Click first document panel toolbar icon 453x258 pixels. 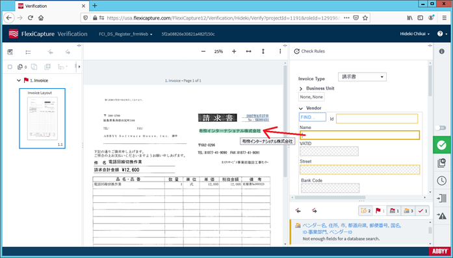(10, 52)
